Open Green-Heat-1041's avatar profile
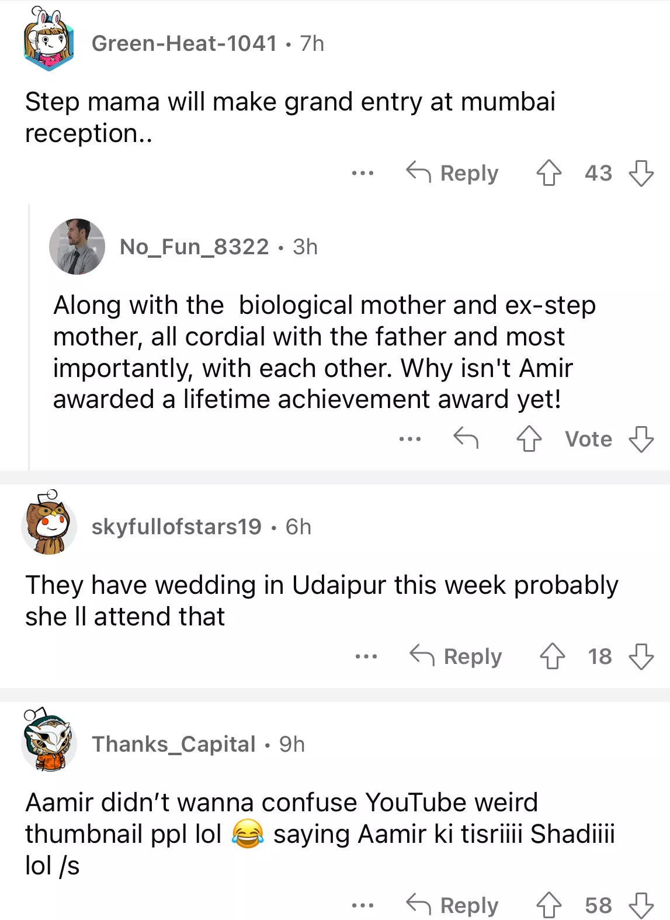Image resolution: width=670 pixels, height=920 pixels. [x=49, y=43]
